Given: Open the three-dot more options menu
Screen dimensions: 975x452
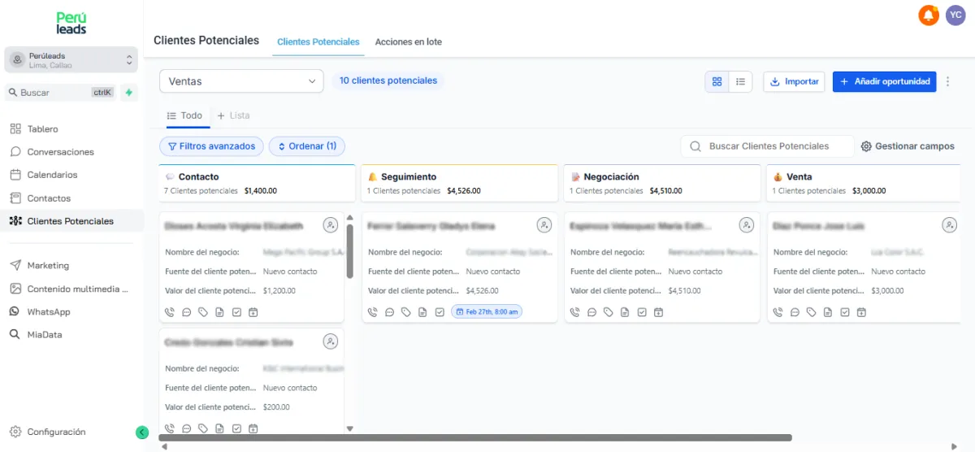Looking at the screenshot, I should click(947, 81).
